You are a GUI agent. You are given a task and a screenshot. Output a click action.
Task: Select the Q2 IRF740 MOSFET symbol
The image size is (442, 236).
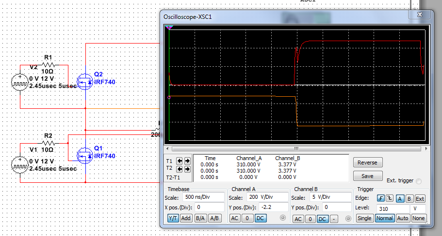click(x=85, y=82)
